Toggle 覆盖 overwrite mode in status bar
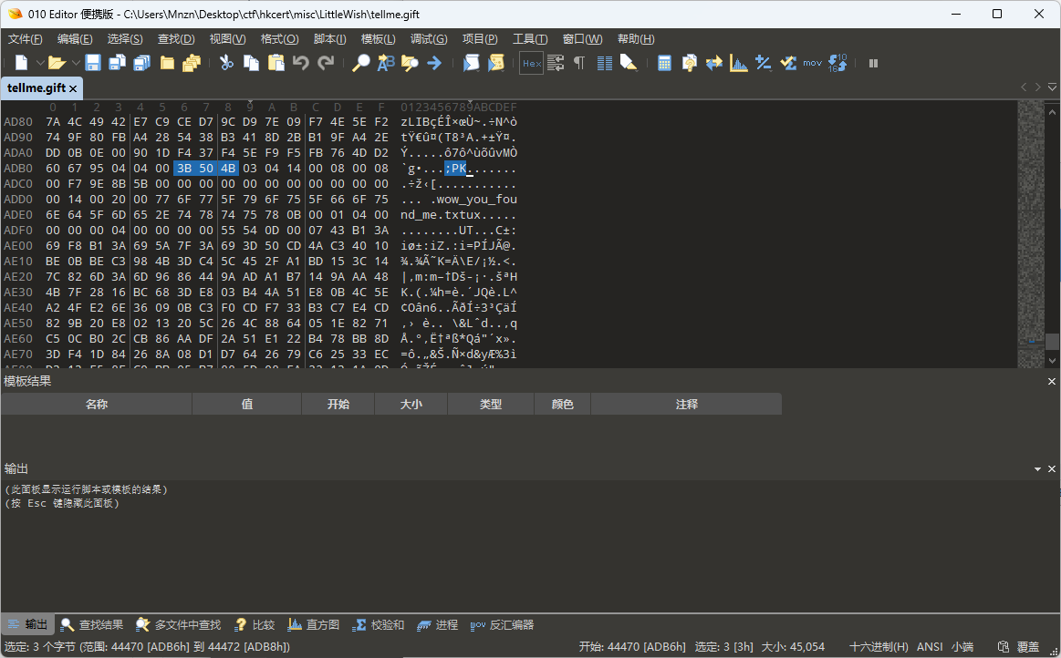 coord(1027,646)
